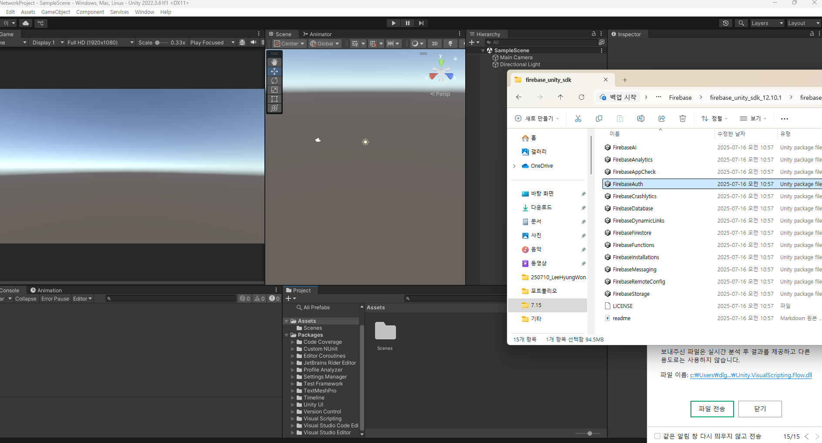Viewport: 822px width, 443px height.
Task: Open the Center pivot dropdown
Action: coord(289,44)
